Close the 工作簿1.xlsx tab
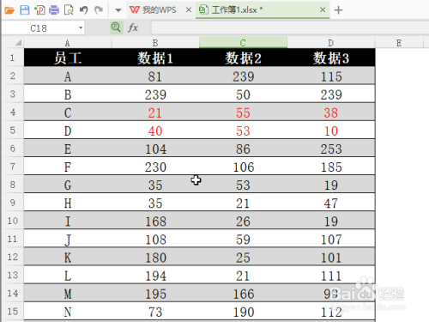The image size is (429, 322). tap(323, 10)
